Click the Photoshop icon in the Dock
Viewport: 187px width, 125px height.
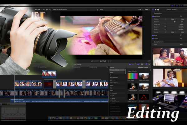click(x=99, y=118)
